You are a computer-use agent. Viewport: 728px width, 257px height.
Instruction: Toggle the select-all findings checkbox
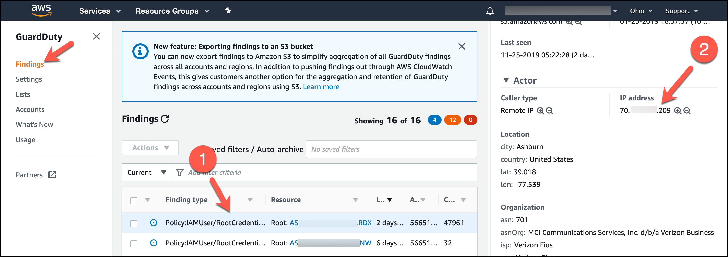134,200
